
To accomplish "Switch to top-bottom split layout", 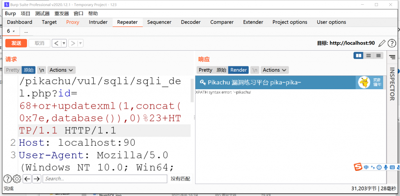I will click(368, 56).
